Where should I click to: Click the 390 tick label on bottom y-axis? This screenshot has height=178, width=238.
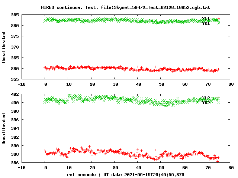click(x=15, y=146)
